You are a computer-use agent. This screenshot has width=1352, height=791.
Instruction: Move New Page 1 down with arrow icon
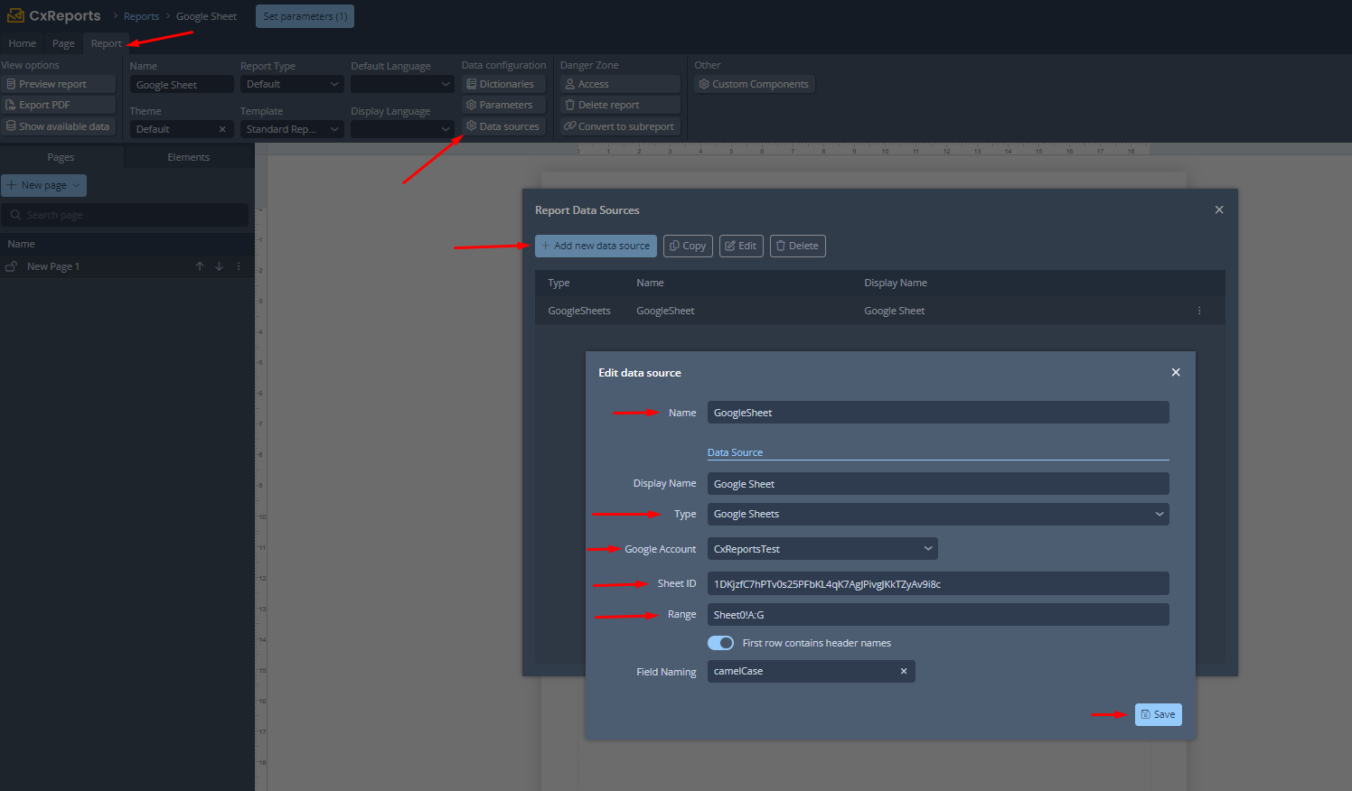tap(219, 266)
